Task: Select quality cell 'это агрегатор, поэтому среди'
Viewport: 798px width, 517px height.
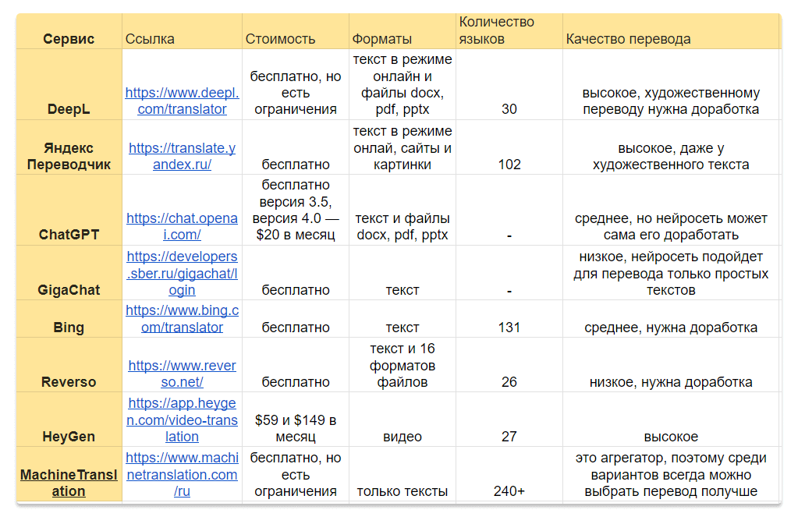Action: [672, 474]
